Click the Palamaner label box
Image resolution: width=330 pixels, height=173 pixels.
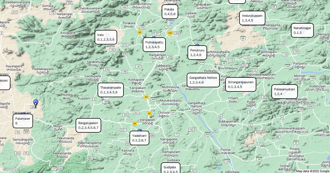(23, 121)
